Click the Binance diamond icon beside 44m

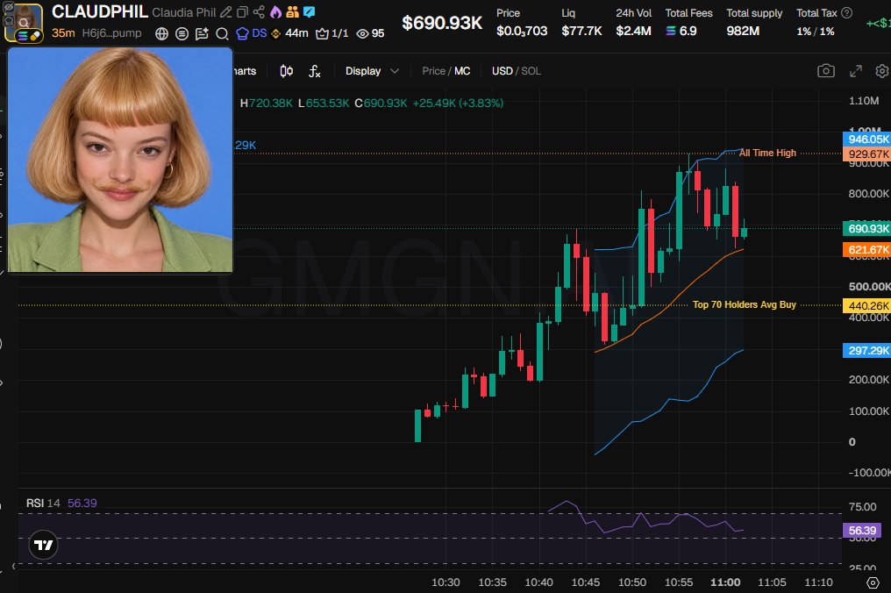276,33
